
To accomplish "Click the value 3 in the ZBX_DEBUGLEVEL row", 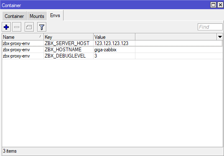I will (x=114, y=56).
